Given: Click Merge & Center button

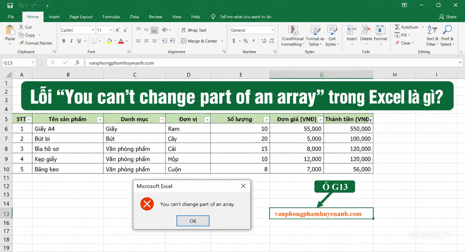Looking at the screenshot, I should [199, 41].
